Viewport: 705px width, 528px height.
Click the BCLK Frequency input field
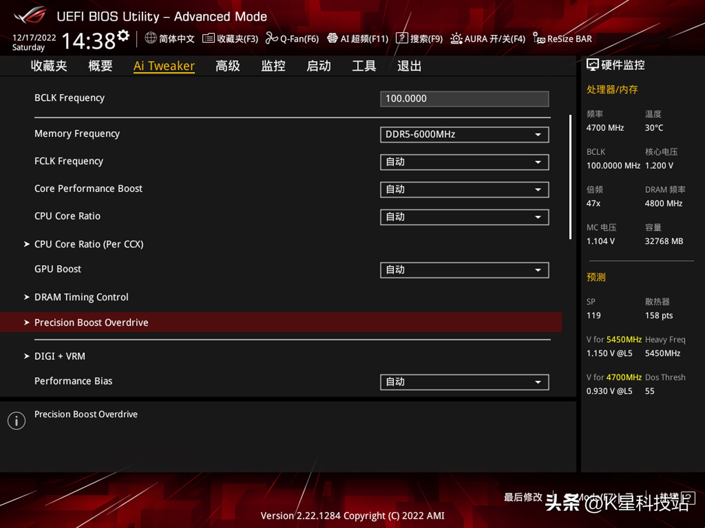pyautogui.click(x=464, y=99)
